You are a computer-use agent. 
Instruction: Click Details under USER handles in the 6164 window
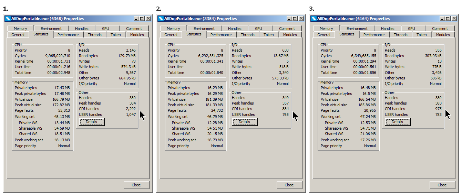397,122
